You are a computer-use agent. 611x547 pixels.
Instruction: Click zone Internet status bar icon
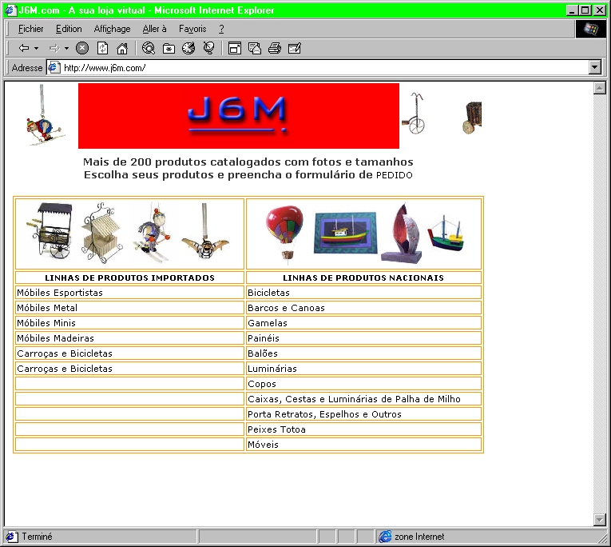click(385, 537)
